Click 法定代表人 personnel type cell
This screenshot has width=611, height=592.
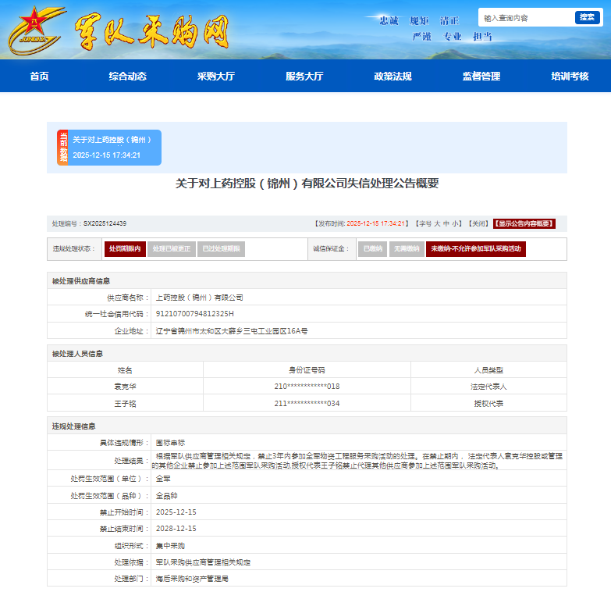(488, 387)
